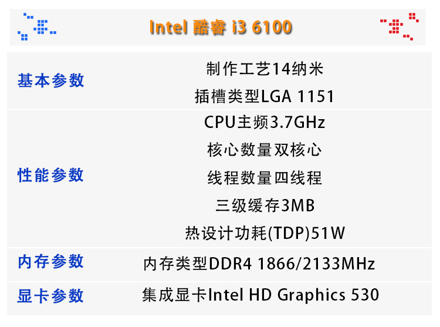Click the Intel 酷睿 i3 6100 title
Image resolution: width=440 pixels, height=327 pixels.
[220, 27]
